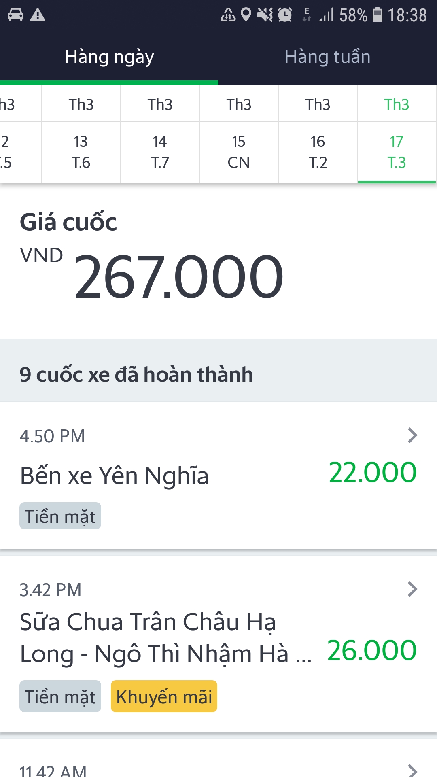437x777 pixels.
Task: Select highlighted date 17 T.3
Action: click(397, 152)
